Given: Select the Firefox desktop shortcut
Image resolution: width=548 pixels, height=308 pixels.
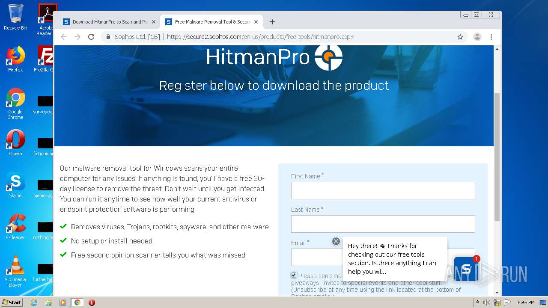Looking at the screenshot, I should pyautogui.click(x=15, y=59).
